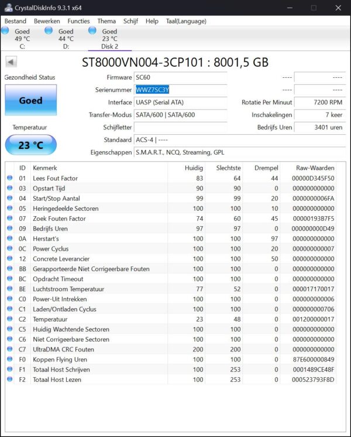351x437 pixels.
Task: Open the Thema menu
Action: pos(106,21)
